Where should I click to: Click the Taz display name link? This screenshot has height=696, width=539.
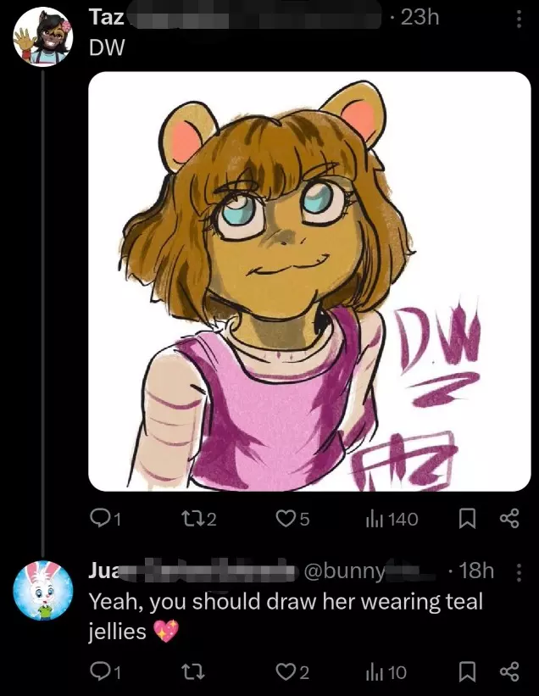point(107,17)
